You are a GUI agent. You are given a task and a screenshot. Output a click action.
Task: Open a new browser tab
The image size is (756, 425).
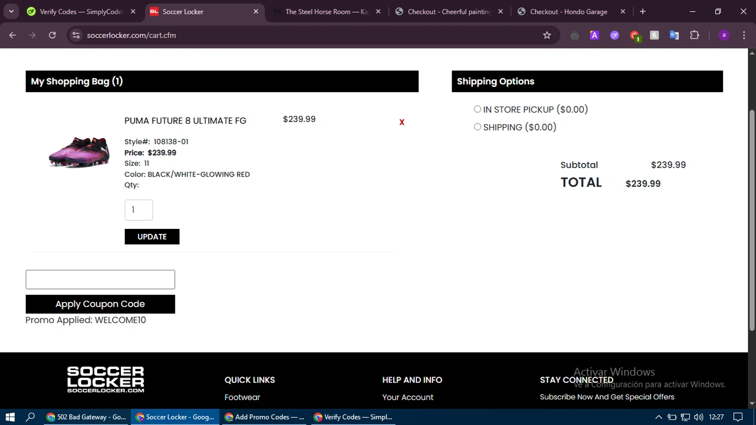pos(643,12)
